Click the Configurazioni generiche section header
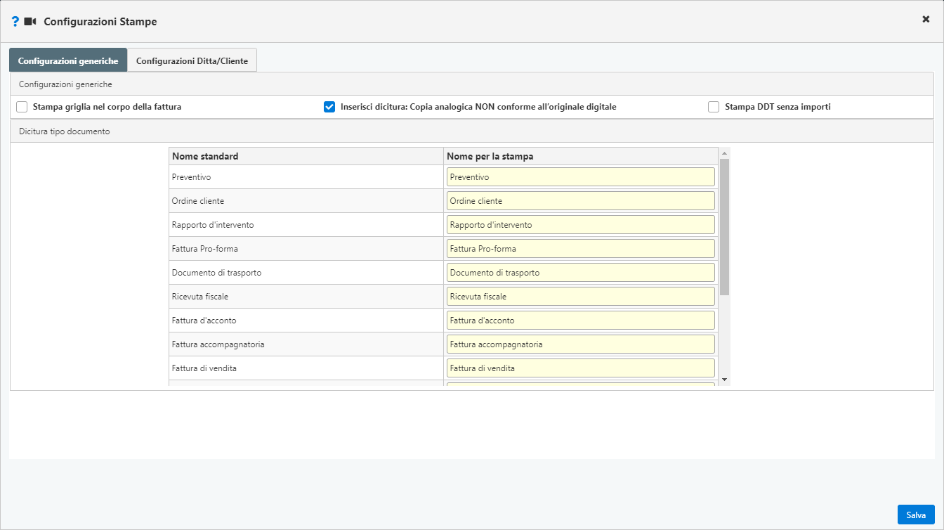The height and width of the screenshot is (530, 944). coord(472,84)
